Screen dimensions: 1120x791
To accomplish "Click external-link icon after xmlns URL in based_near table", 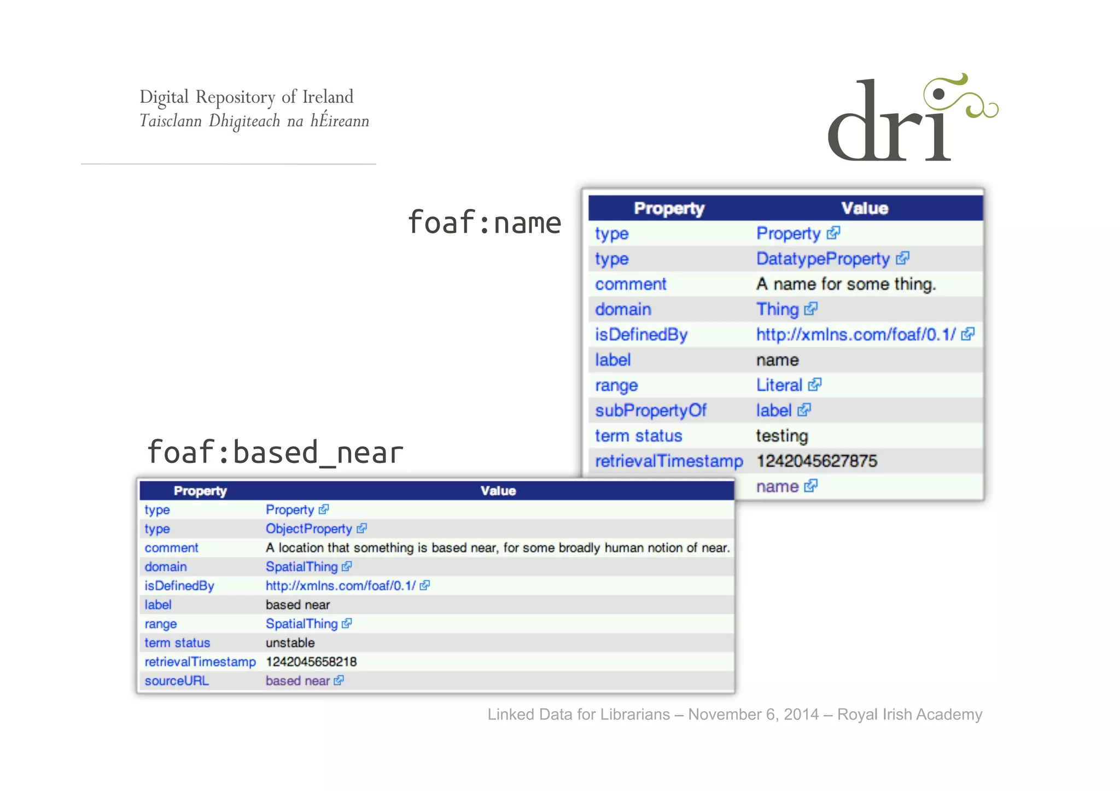I will [x=425, y=585].
